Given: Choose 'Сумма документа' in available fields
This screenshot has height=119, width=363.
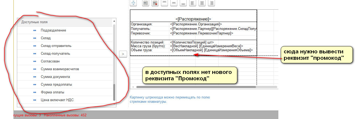Looking at the screenshot, I should [x=55, y=77].
